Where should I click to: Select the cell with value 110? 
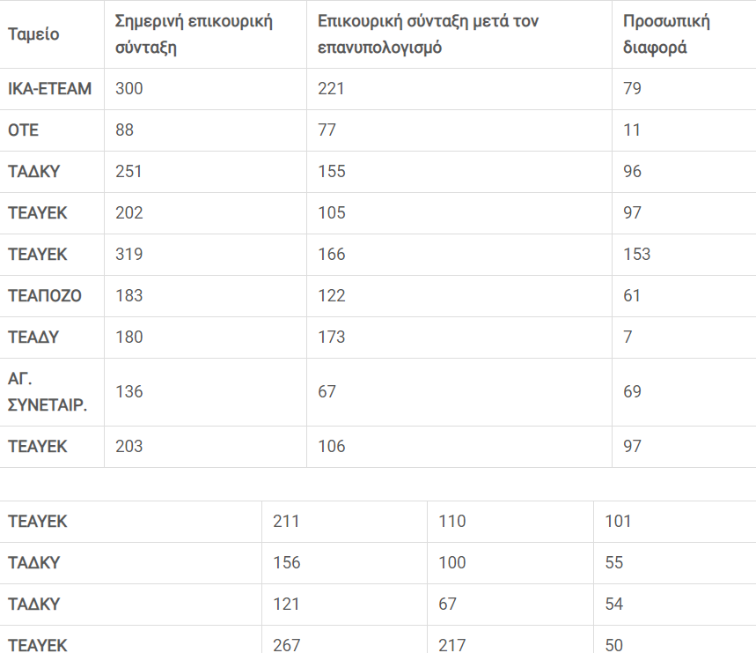452,522
